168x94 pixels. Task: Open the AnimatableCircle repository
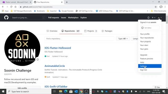[x=55, y=66]
